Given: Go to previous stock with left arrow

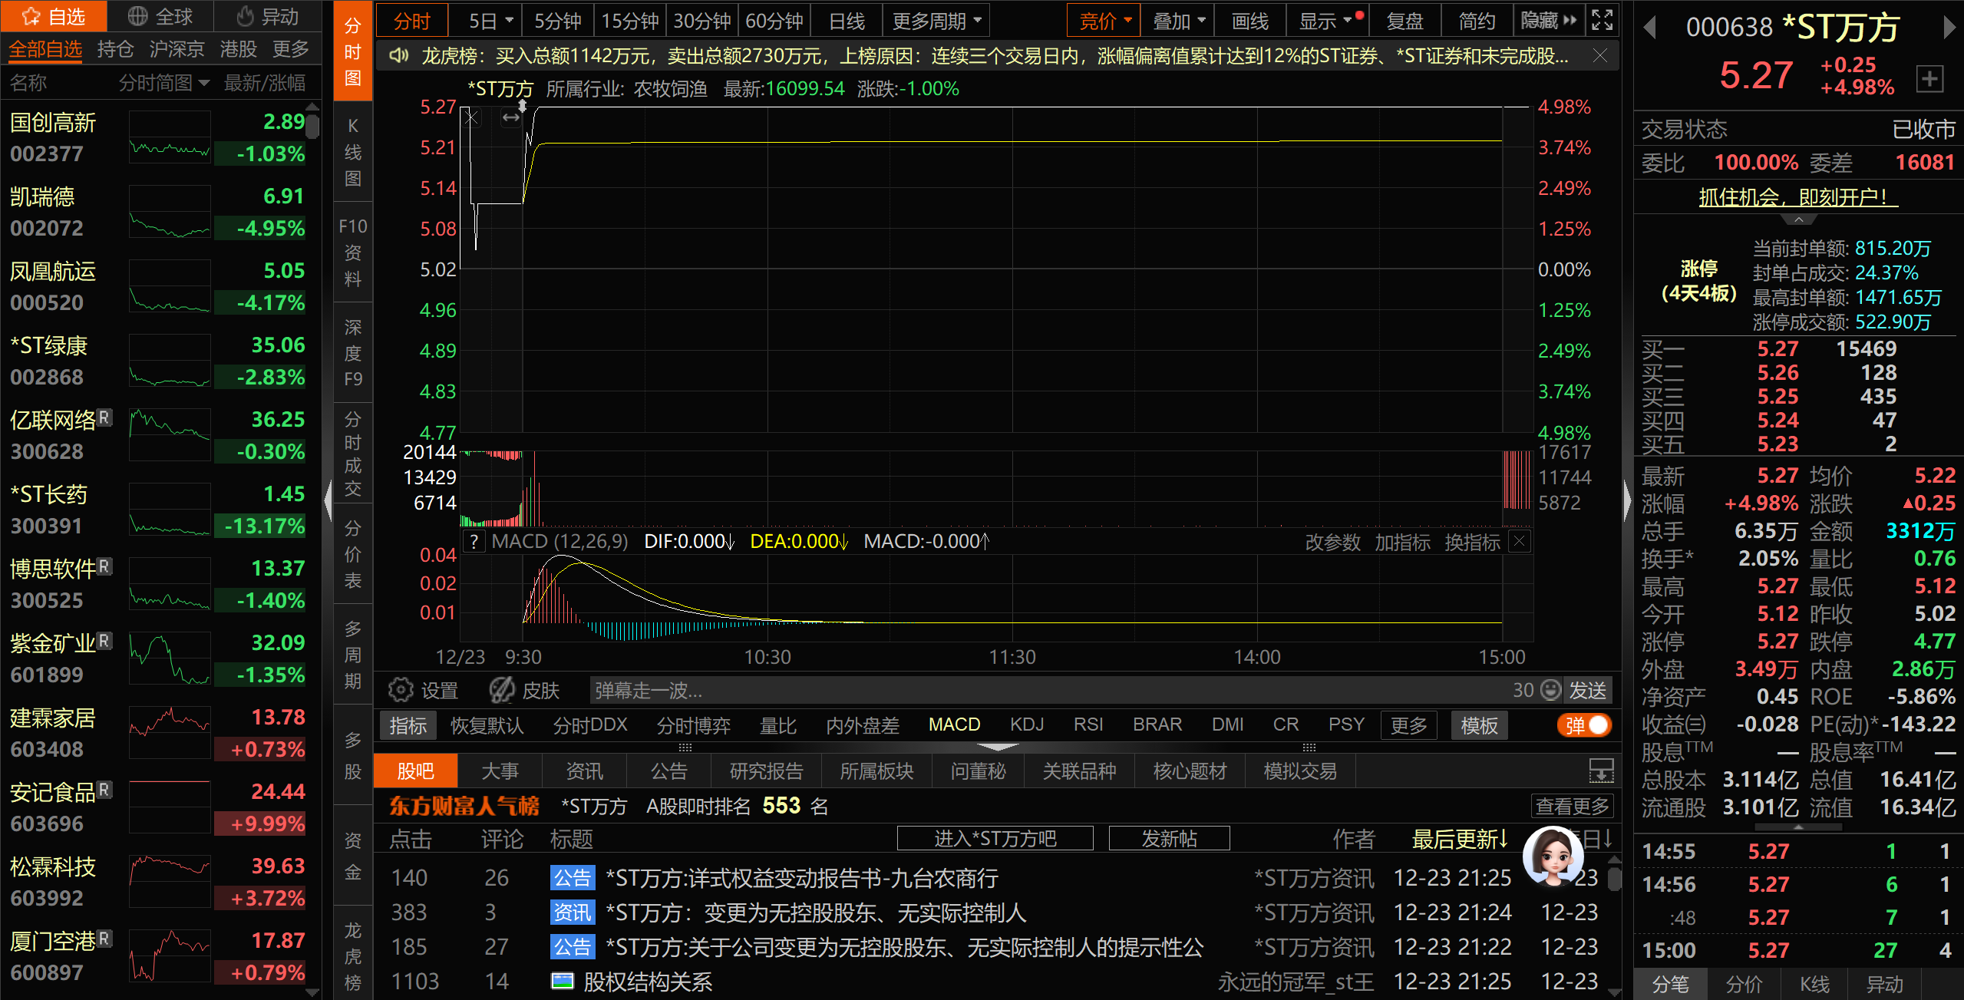Looking at the screenshot, I should (x=1649, y=28).
